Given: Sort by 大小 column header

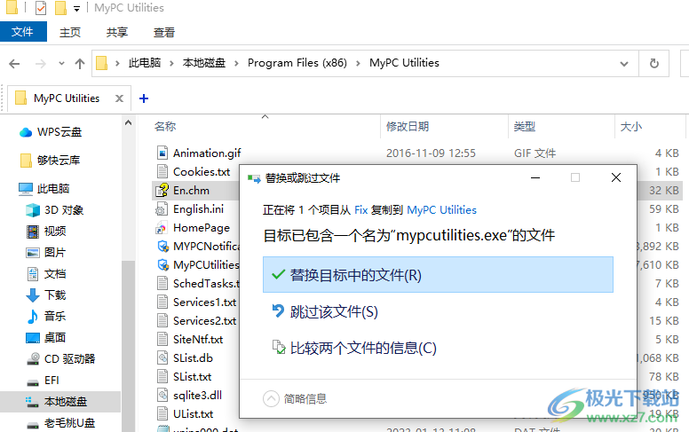Looking at the screenshot, I should click(x=631, y=127).
